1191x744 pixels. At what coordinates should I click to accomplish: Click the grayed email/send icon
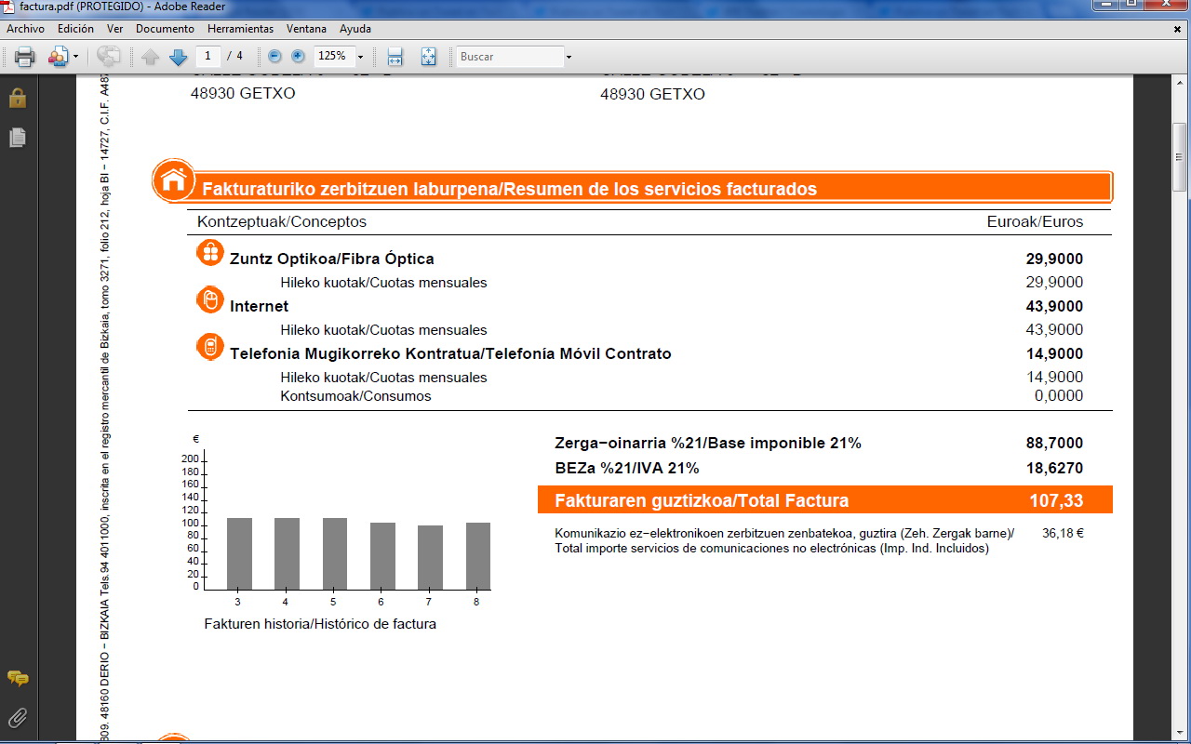pyautogui.click(x=109, y=57)
